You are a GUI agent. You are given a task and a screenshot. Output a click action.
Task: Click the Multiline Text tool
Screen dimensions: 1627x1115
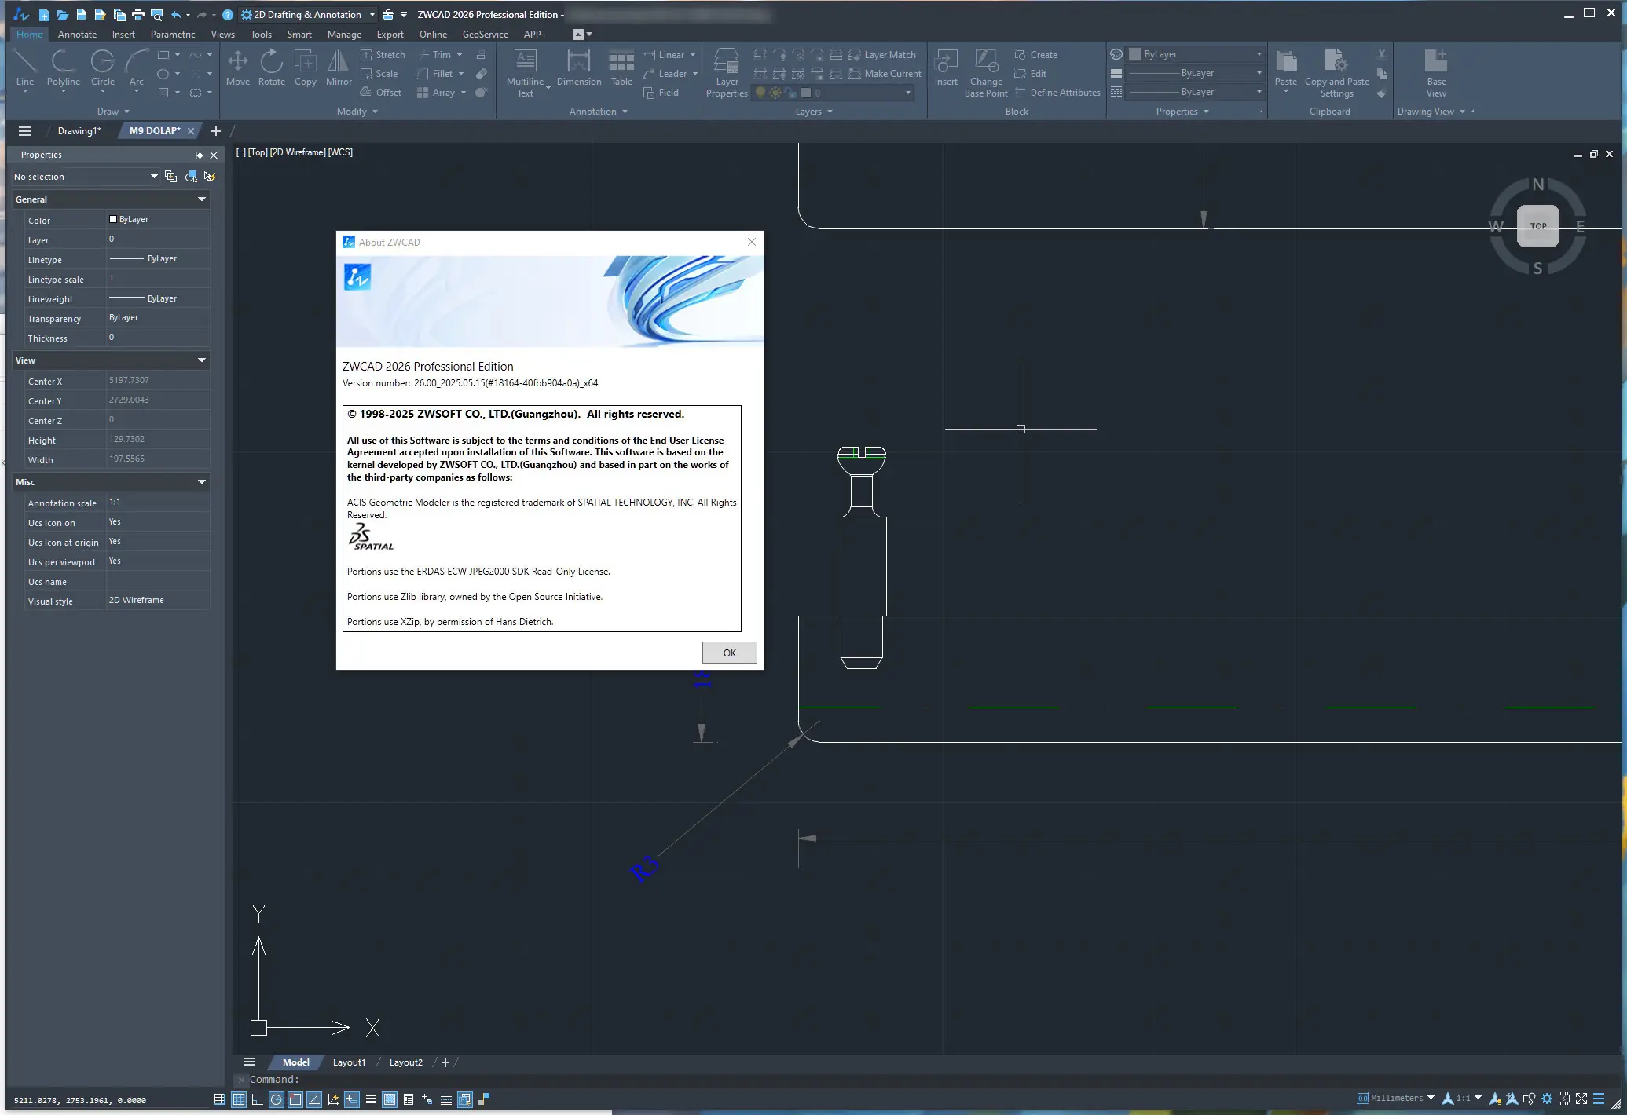pos(525,72)
